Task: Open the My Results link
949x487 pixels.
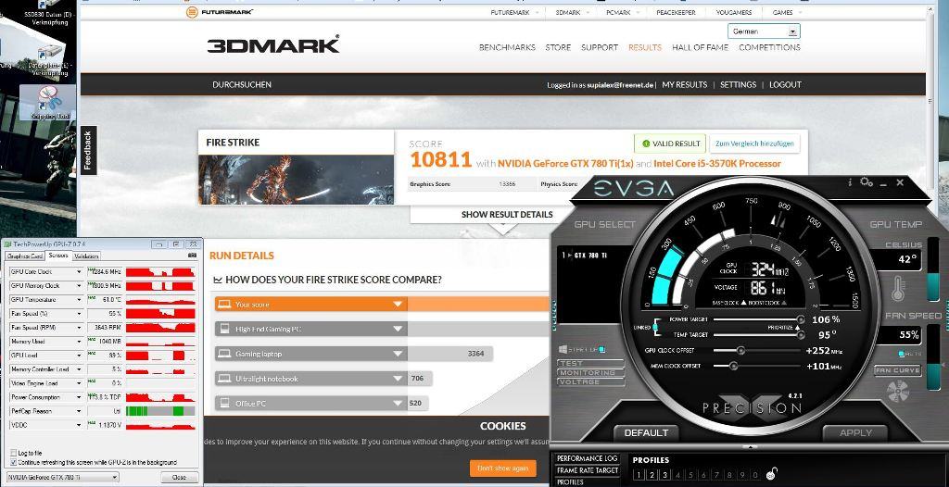Action: 685,84
